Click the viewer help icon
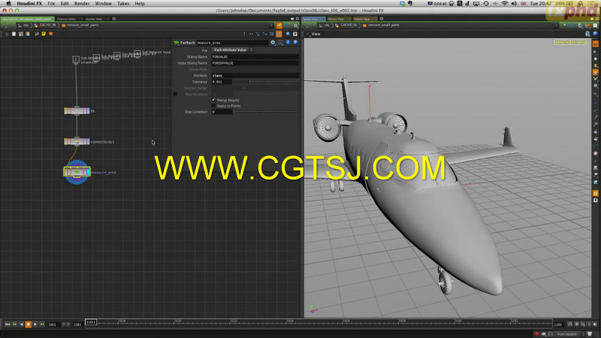 click(595, 34)
